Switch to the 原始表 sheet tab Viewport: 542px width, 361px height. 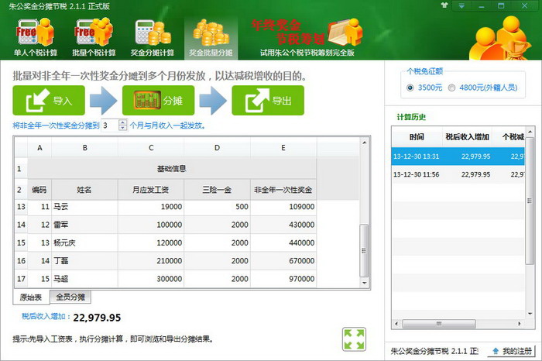(x=31, y=297)
